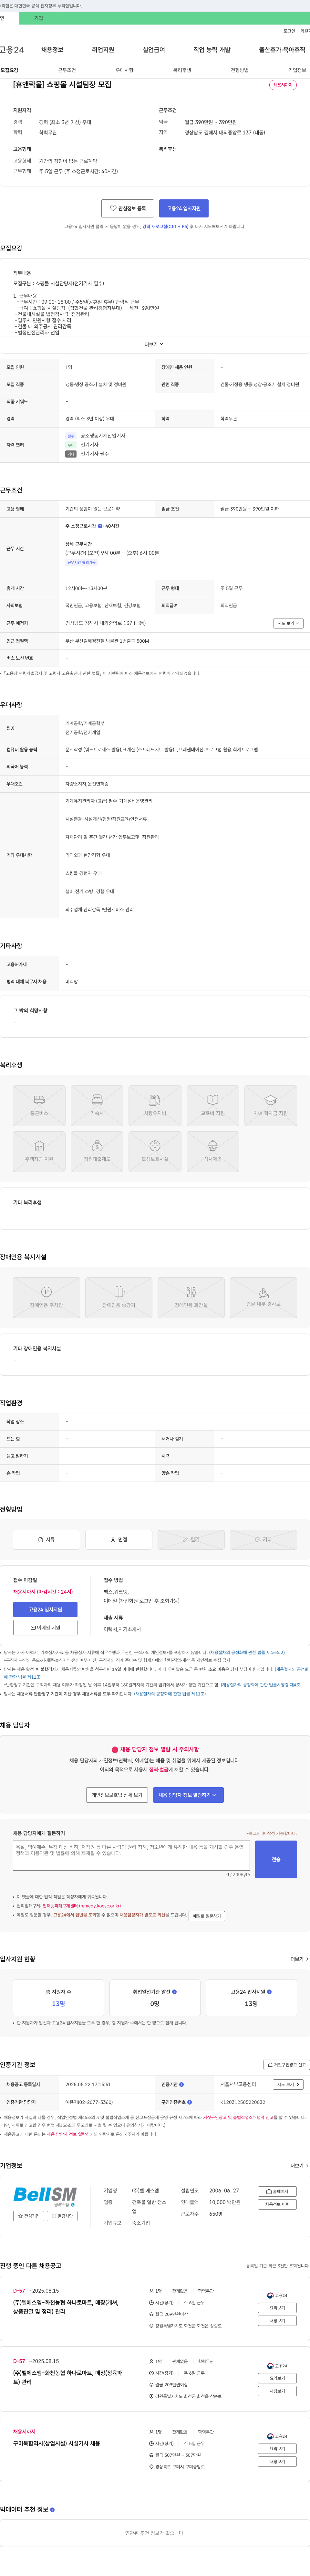Switch to the 복리후생 section tab
Viewport: 310px width, 2576px height.
point(182,70)
